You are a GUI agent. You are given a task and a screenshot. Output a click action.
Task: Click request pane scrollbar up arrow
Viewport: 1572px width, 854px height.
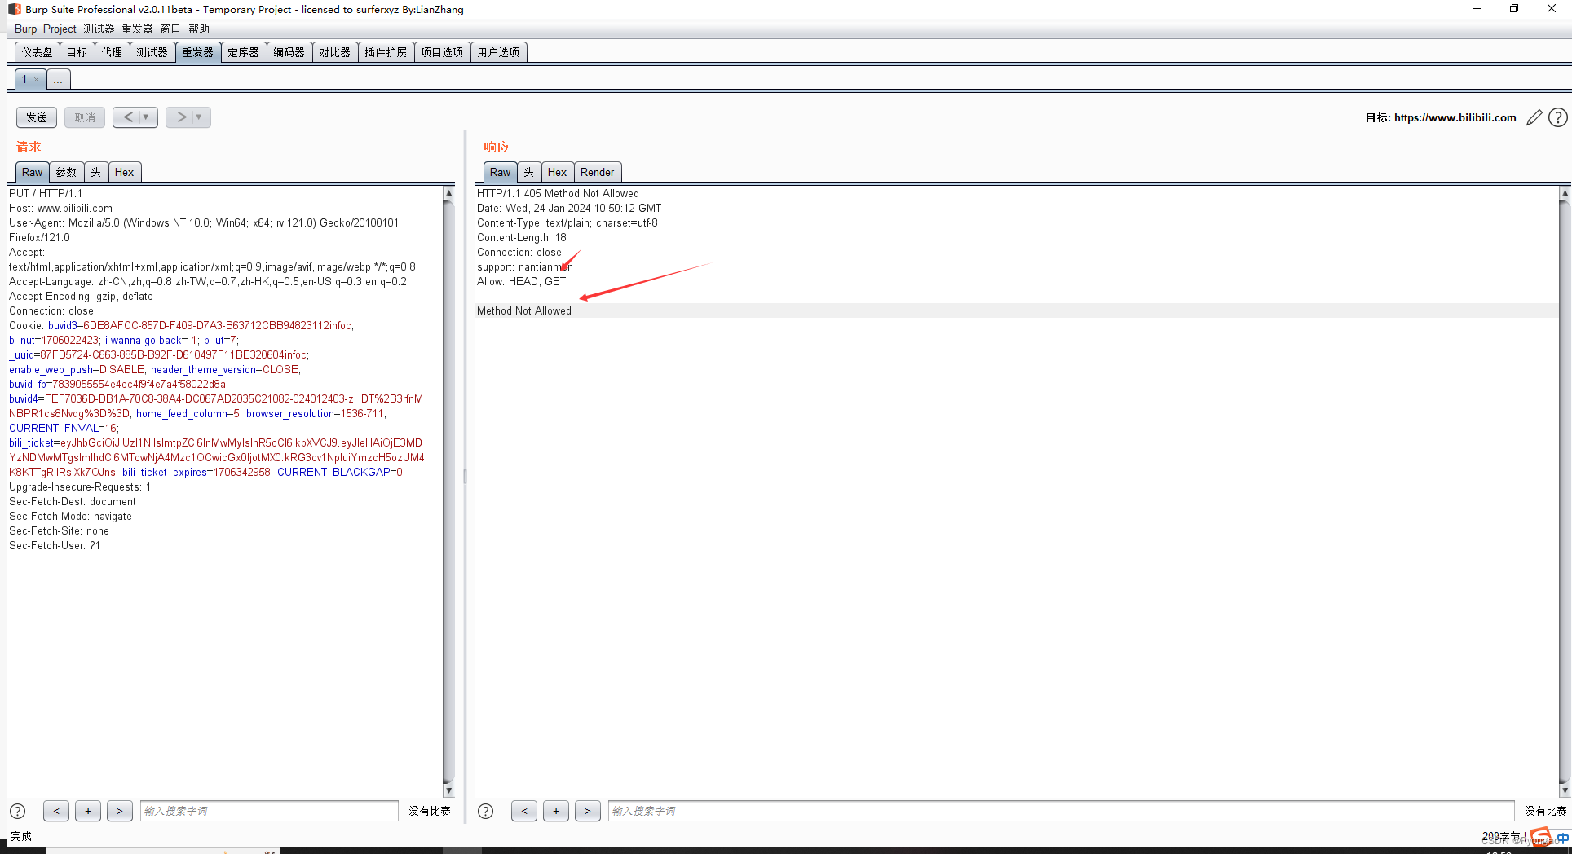tap(448, 193)
